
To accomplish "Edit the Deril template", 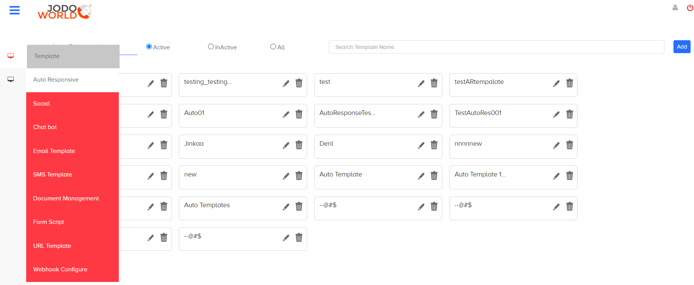I will (421, 145).
